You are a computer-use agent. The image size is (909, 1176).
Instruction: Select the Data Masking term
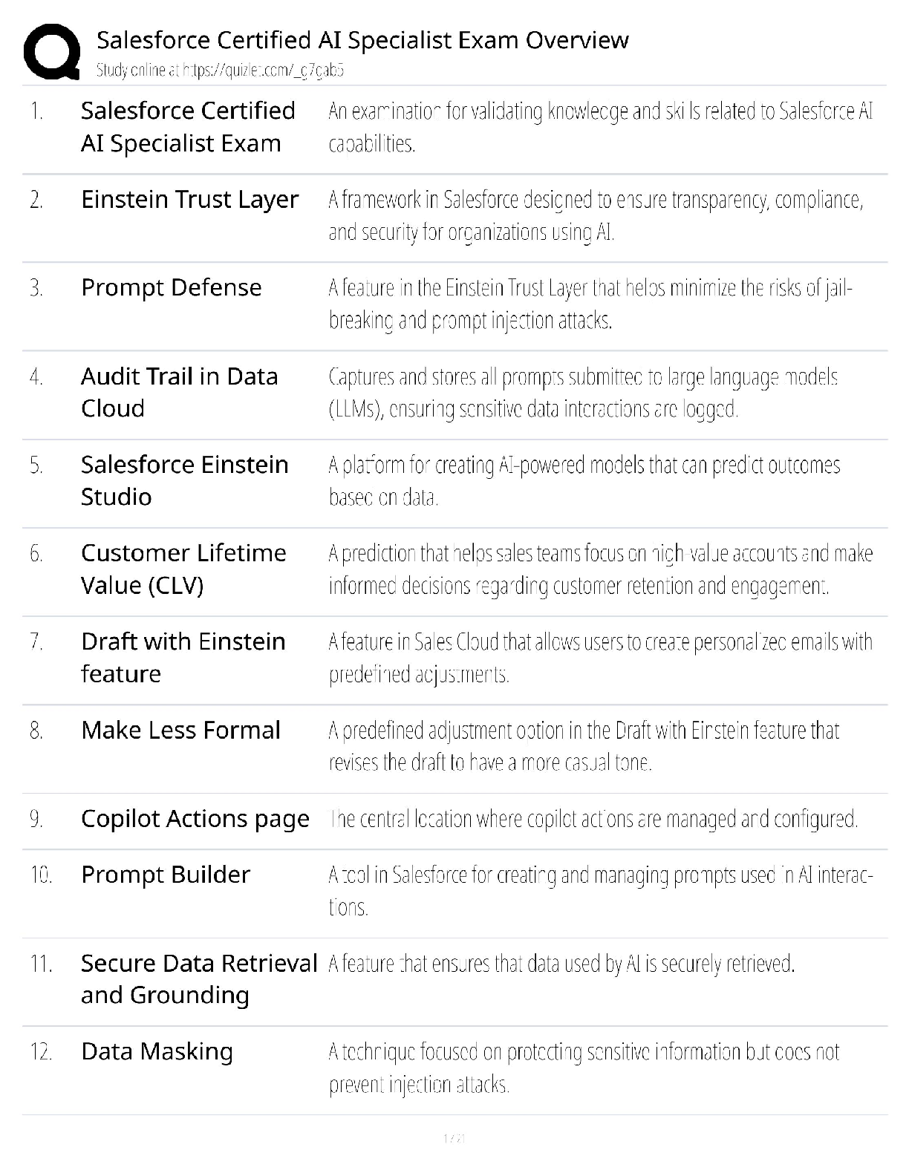[157, 1051]
